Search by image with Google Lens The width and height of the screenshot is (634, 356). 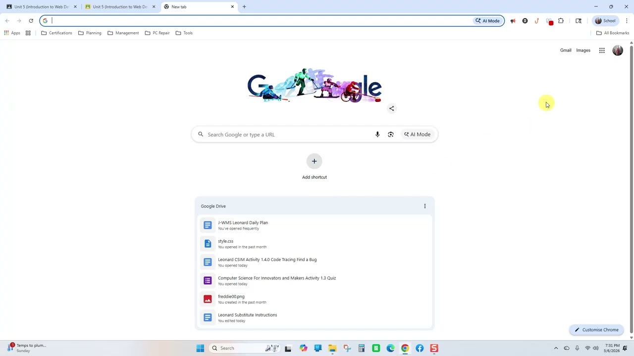tap(391, 134)
